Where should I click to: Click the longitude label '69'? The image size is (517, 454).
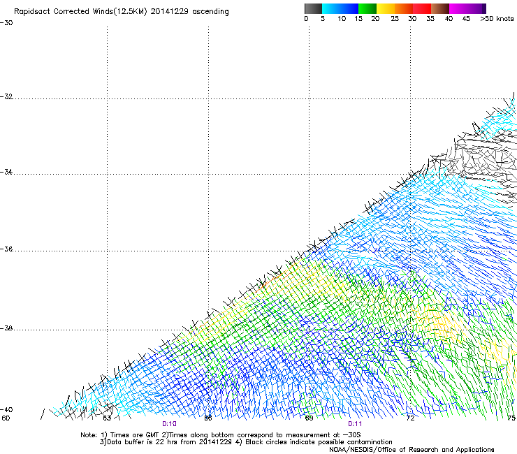point(309,418)
